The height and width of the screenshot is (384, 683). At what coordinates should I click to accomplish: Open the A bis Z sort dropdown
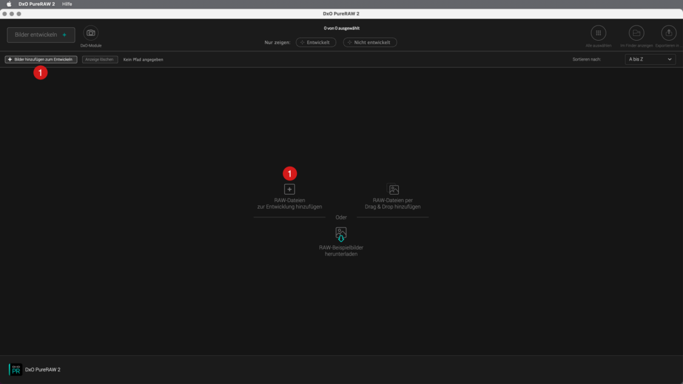pos(650,59)
